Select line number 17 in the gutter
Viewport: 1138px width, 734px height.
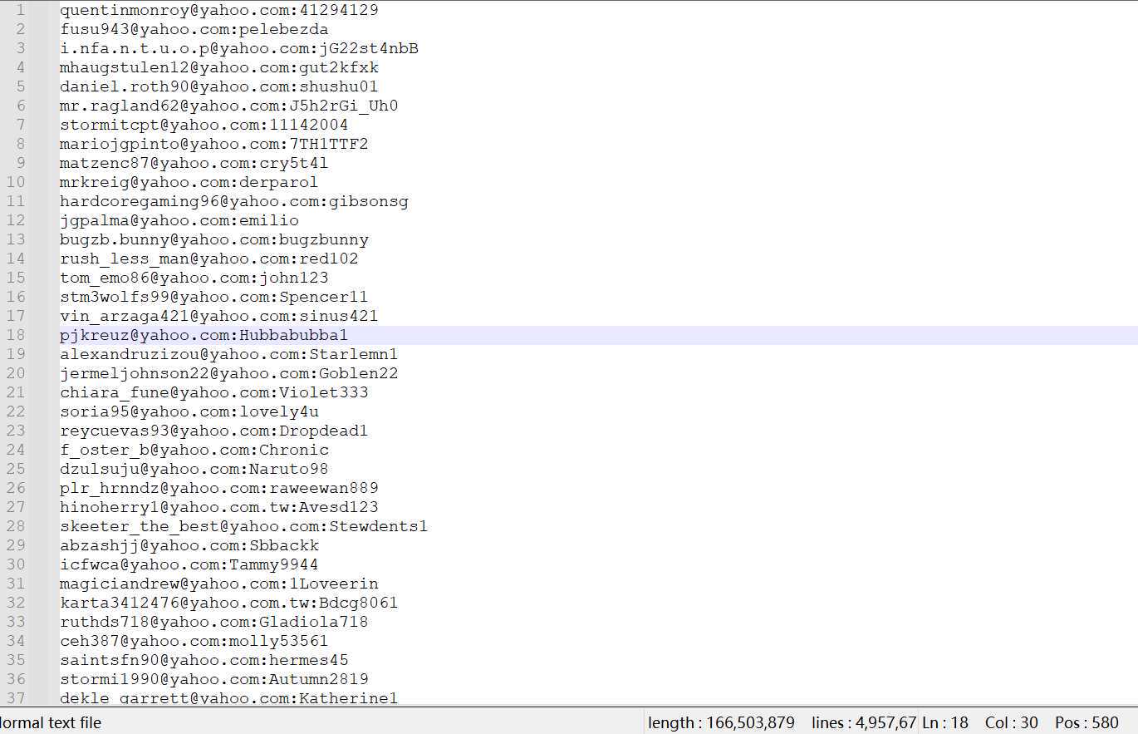16,316
